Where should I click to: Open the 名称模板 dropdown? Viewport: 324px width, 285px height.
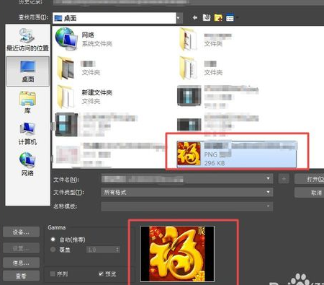[187, 206]
